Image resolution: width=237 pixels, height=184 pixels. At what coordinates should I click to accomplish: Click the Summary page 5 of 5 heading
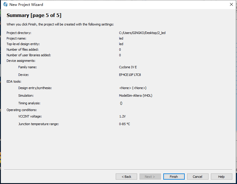pyautogui.click(x=34, y=16)
